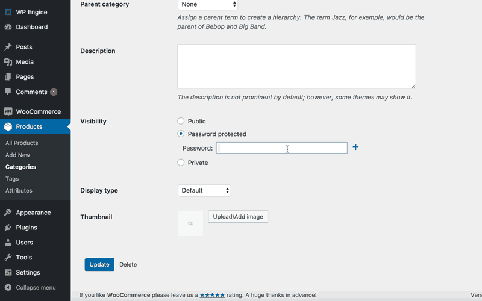
Task: Go to All Products submenu
Action: [x=22, y=143]
